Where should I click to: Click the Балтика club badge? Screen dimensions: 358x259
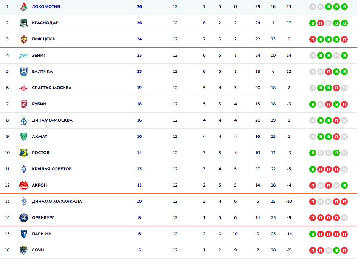click(24, 71)
